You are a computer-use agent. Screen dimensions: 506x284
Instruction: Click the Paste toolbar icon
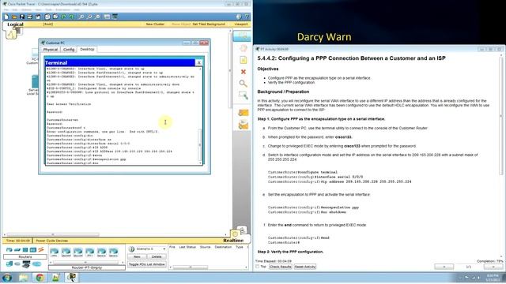coord(55,17)
